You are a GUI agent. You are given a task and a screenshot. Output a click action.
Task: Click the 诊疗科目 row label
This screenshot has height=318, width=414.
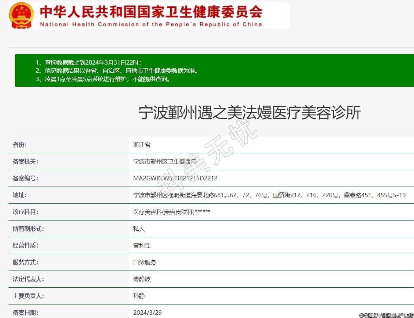click(x=25, y=212)
